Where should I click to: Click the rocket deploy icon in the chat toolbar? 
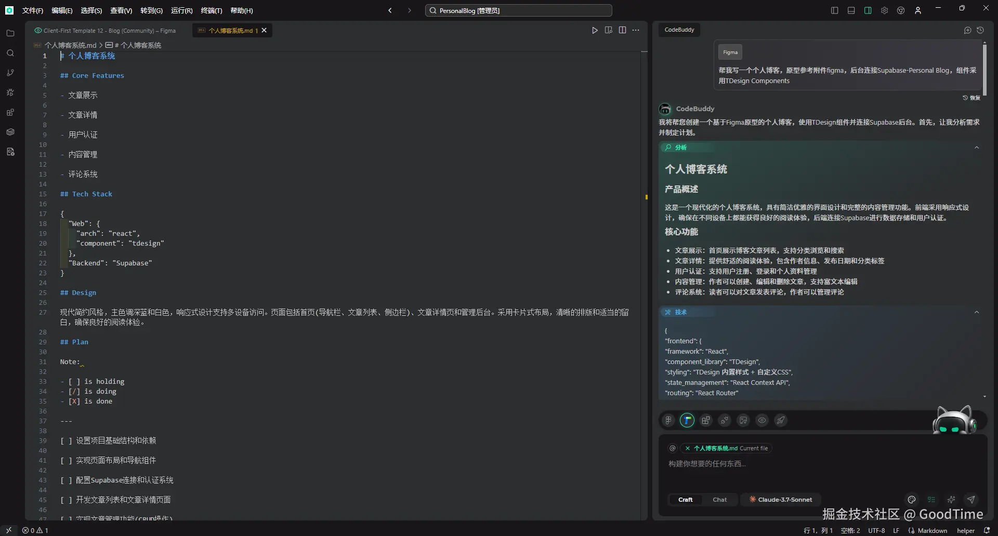pos(780,421)
